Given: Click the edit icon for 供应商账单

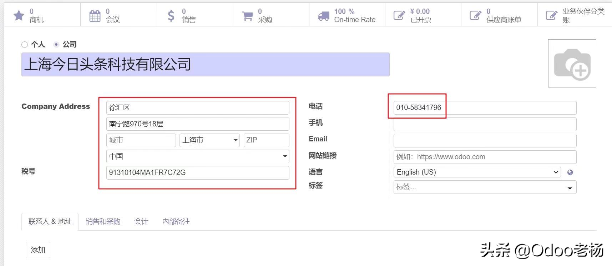Looking at the screenshot, I should click(475, 15).
